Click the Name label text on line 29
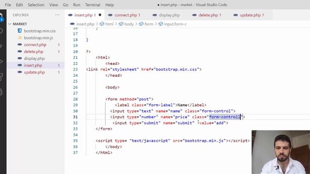Viewport: 310px width, 174px height. click(x=182, y=105)
